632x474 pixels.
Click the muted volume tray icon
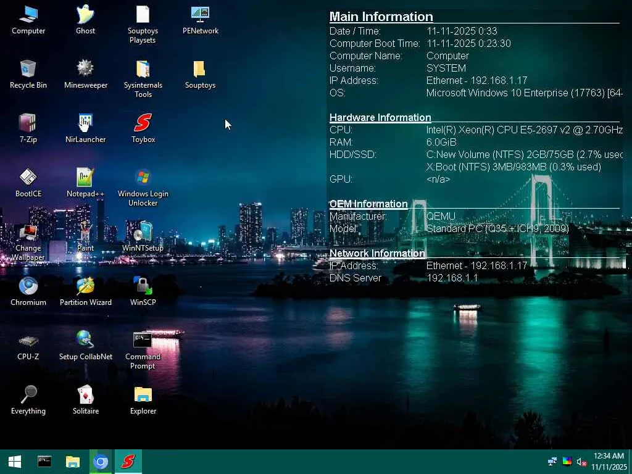point(581,462)
